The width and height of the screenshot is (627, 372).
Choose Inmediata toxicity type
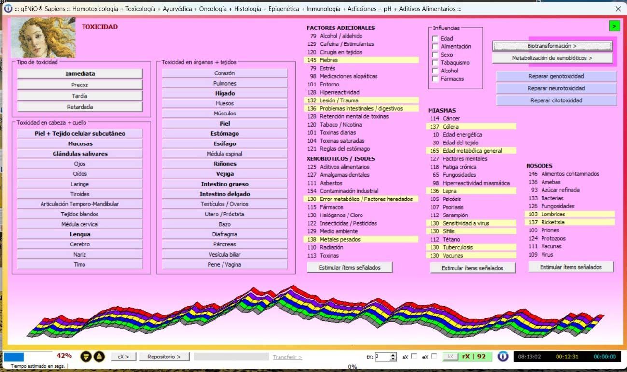pyautogui.click(x=80, y=74)
